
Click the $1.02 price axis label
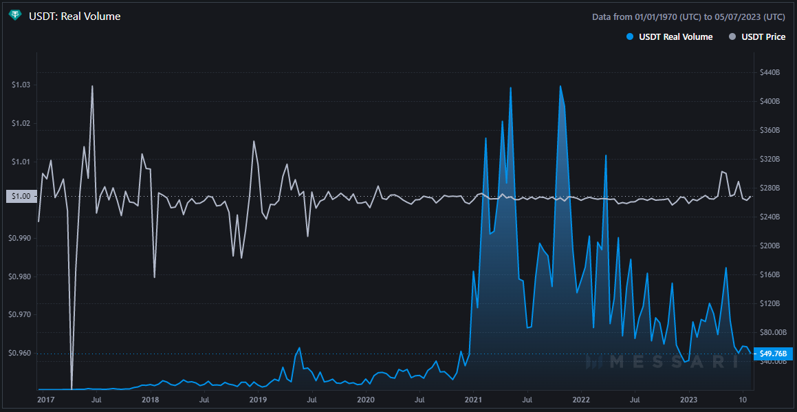(x=21, y=123)
